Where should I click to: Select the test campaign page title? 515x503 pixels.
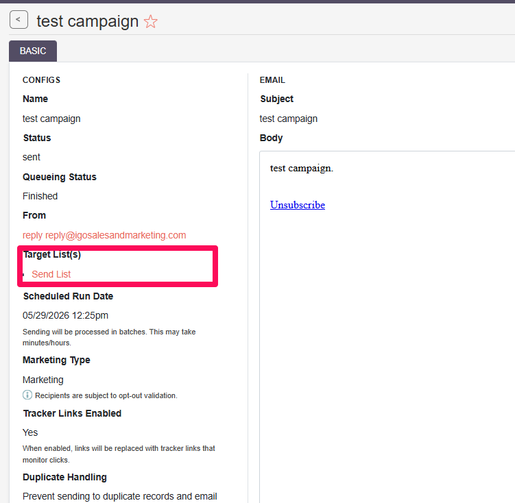(87, 22)
